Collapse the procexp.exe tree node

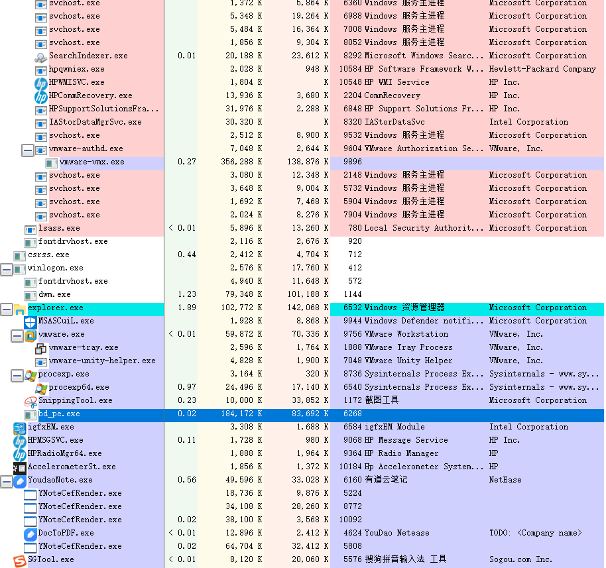(17, 376)
